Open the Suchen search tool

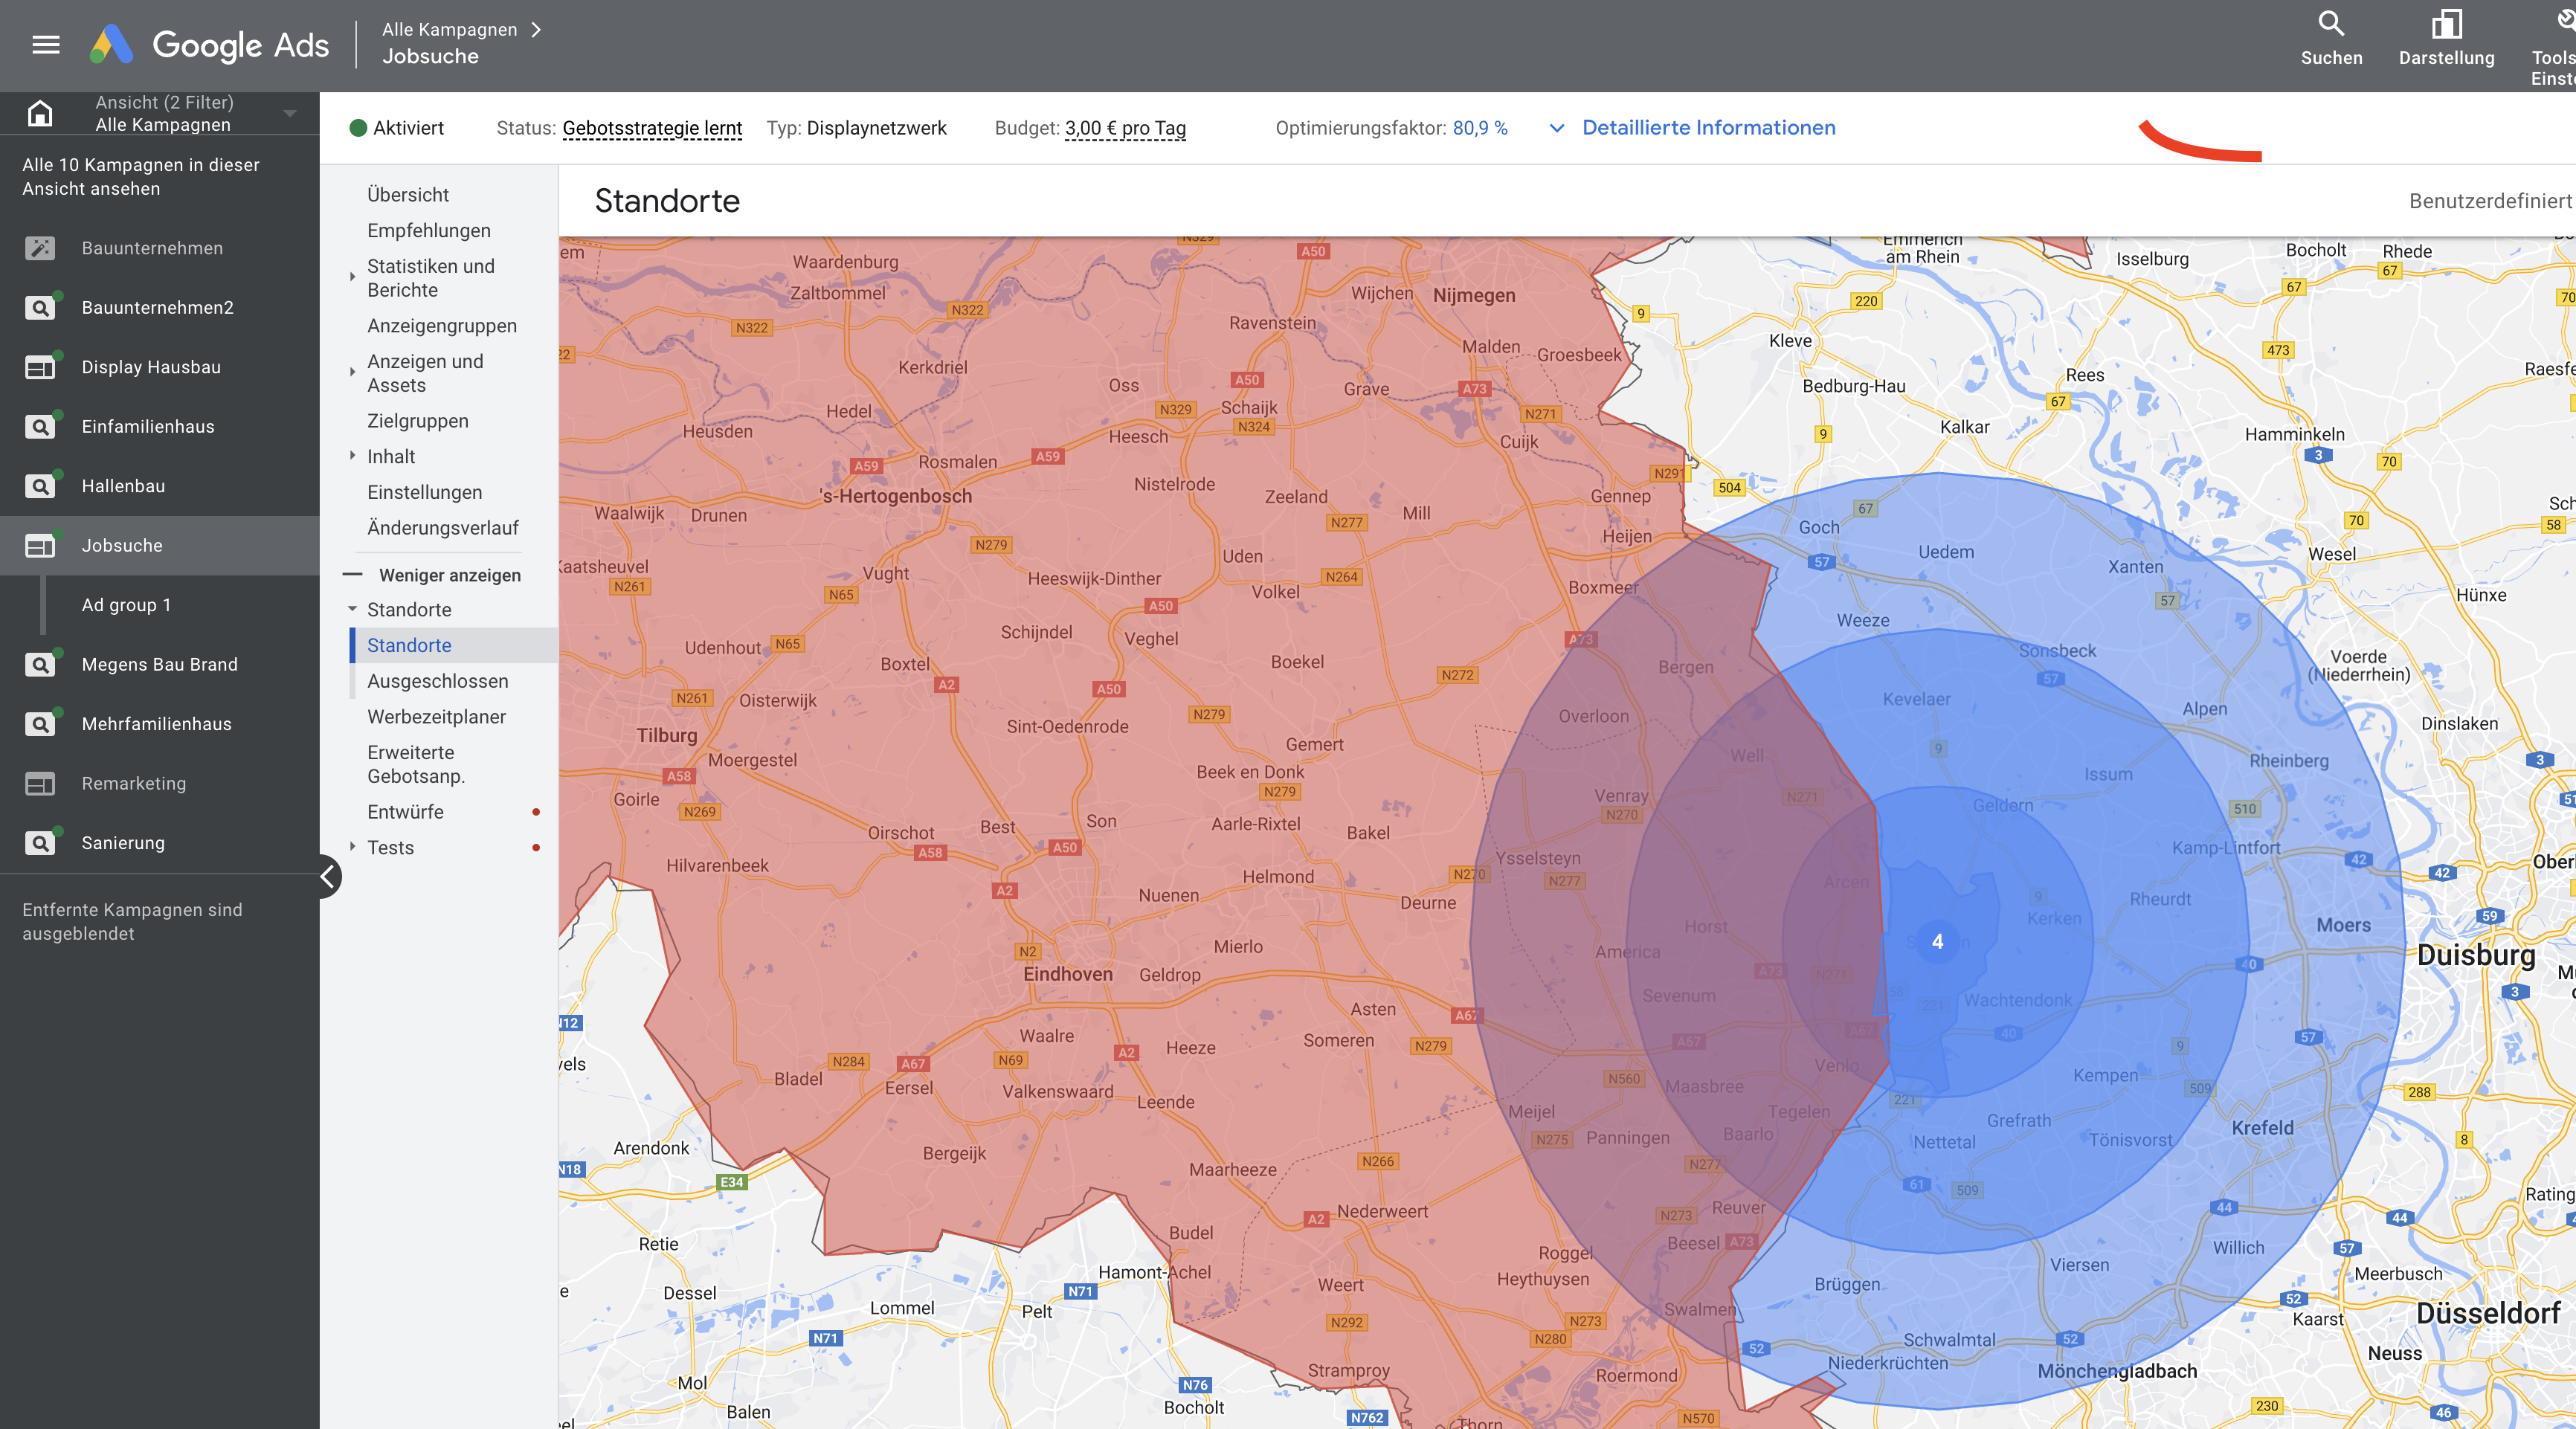pyautogui.click(x=2331, y=38)
